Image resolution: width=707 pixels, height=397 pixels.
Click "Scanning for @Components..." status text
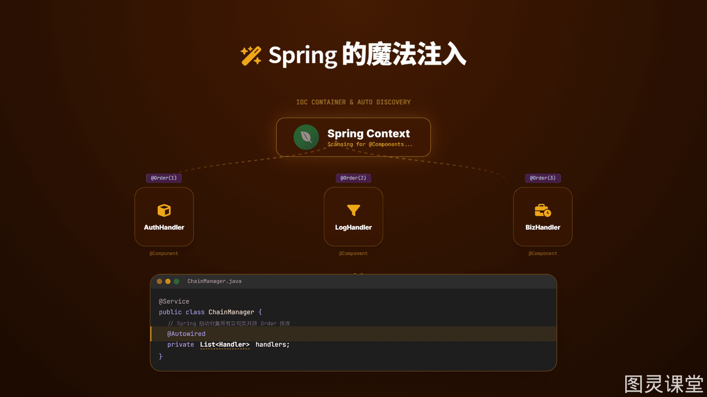tap(370, 144)
